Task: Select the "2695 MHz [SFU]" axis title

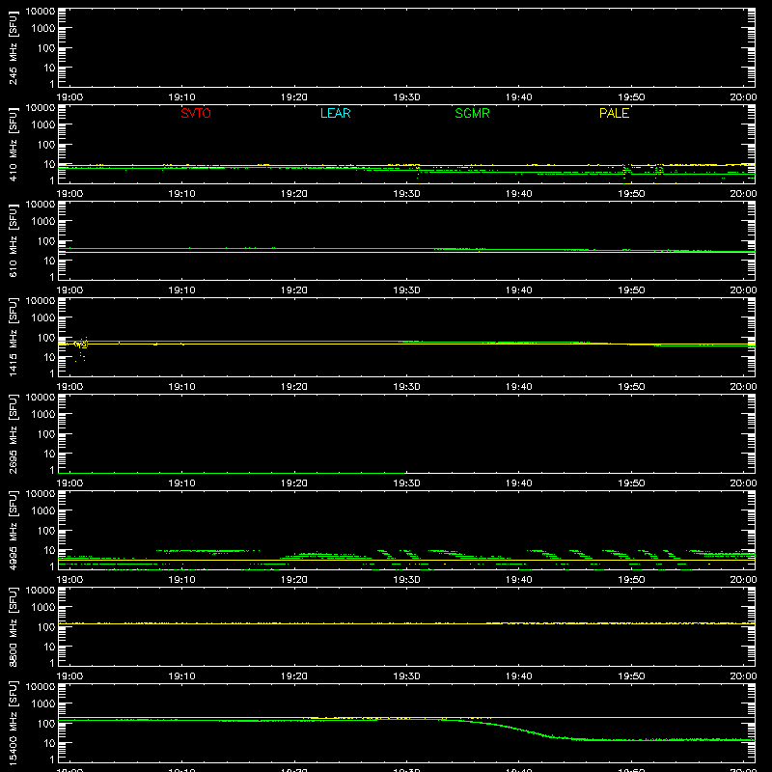Action: click(14, 433)
